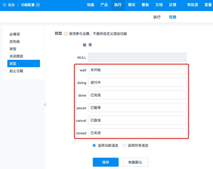Select the 适用当前语言 radio button
This screenshot has width=213, height=169.
[x=94, y=145]
